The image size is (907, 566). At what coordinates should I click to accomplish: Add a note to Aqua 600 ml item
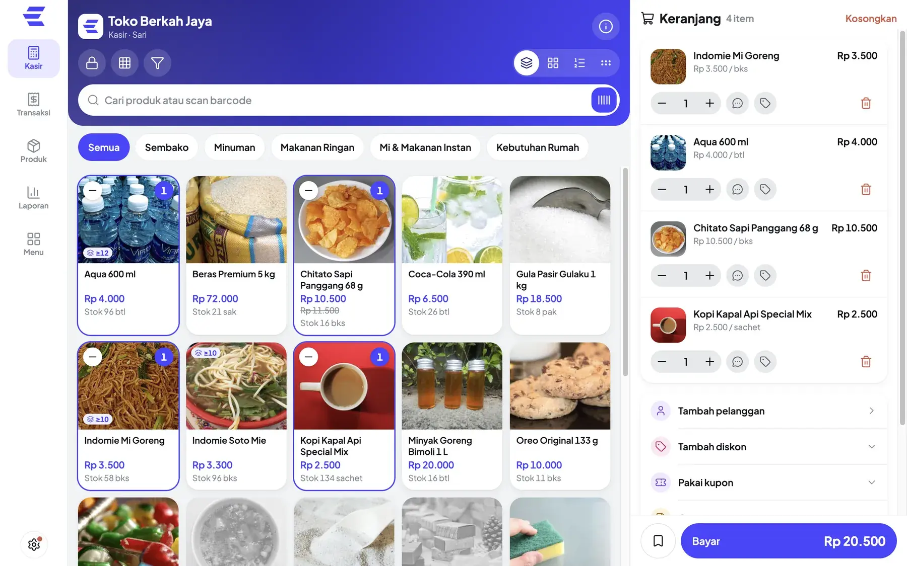coord(737,189)
